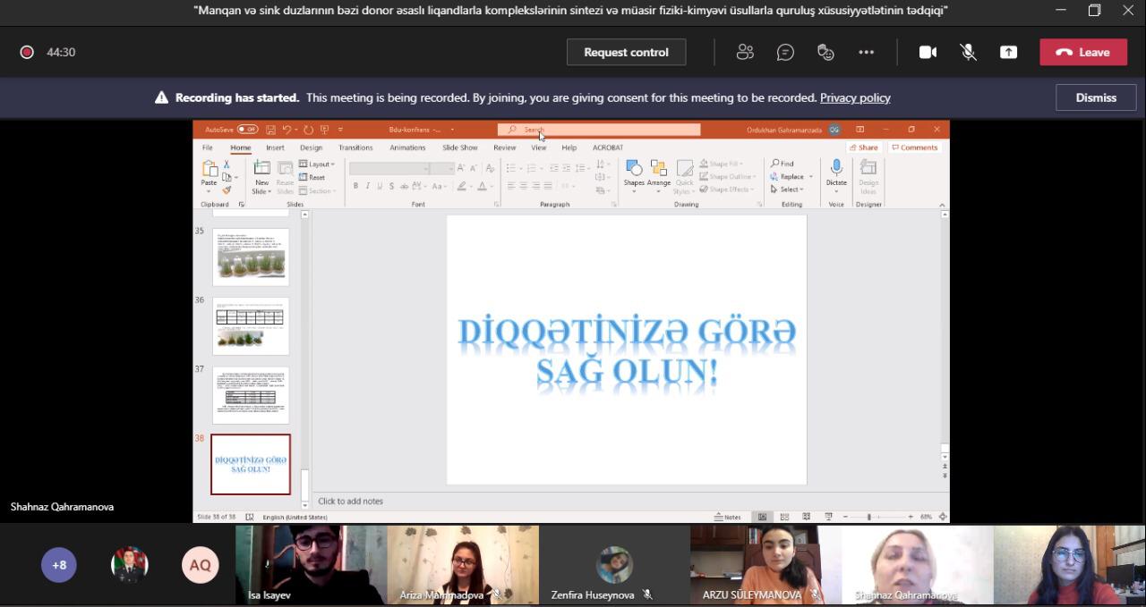
Task: Unmute the microphone
Action: [x=968, y=52]
